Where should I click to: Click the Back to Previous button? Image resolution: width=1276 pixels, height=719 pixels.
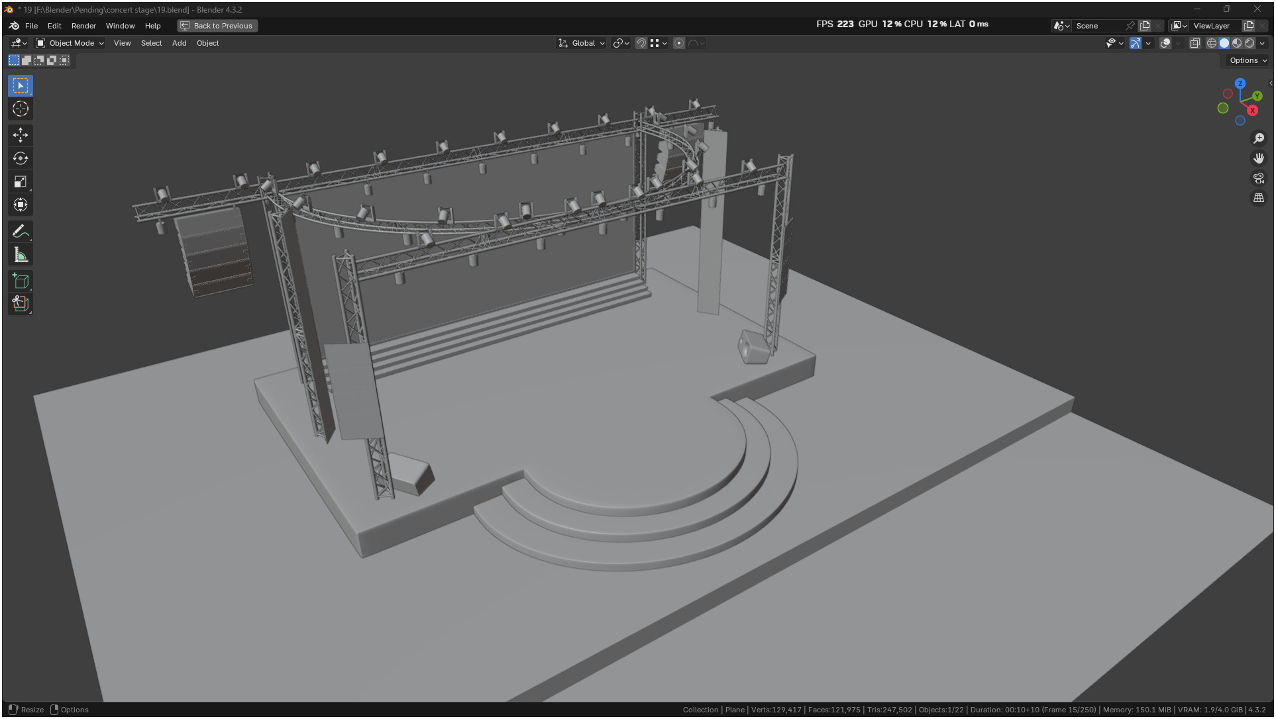(x=217, y=26)
